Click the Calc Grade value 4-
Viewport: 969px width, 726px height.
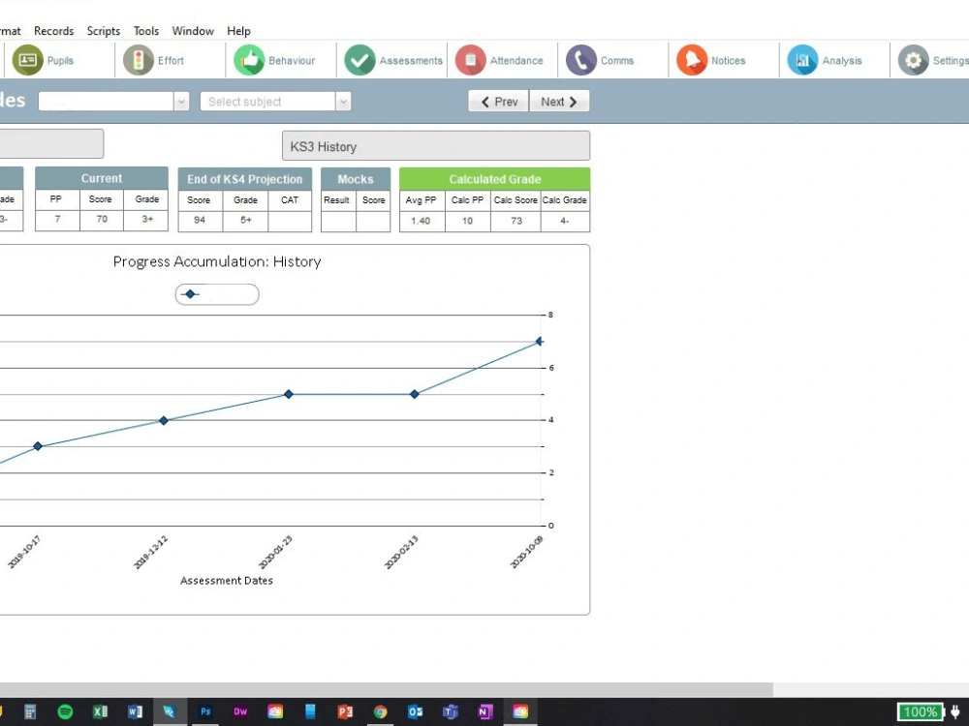point(565,221)
